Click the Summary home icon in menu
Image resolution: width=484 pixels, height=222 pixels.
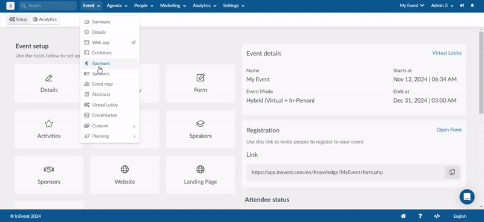click(x=87, y=22)
